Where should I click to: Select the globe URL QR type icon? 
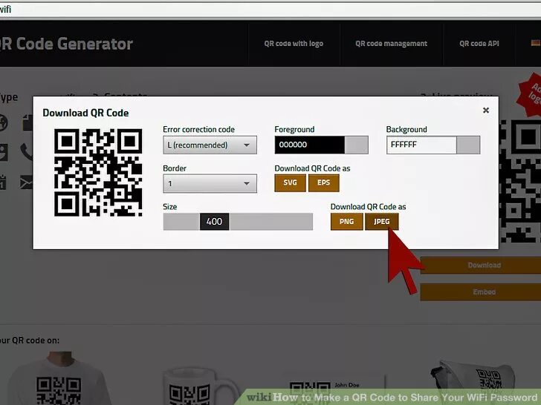(x=4, y=122)
